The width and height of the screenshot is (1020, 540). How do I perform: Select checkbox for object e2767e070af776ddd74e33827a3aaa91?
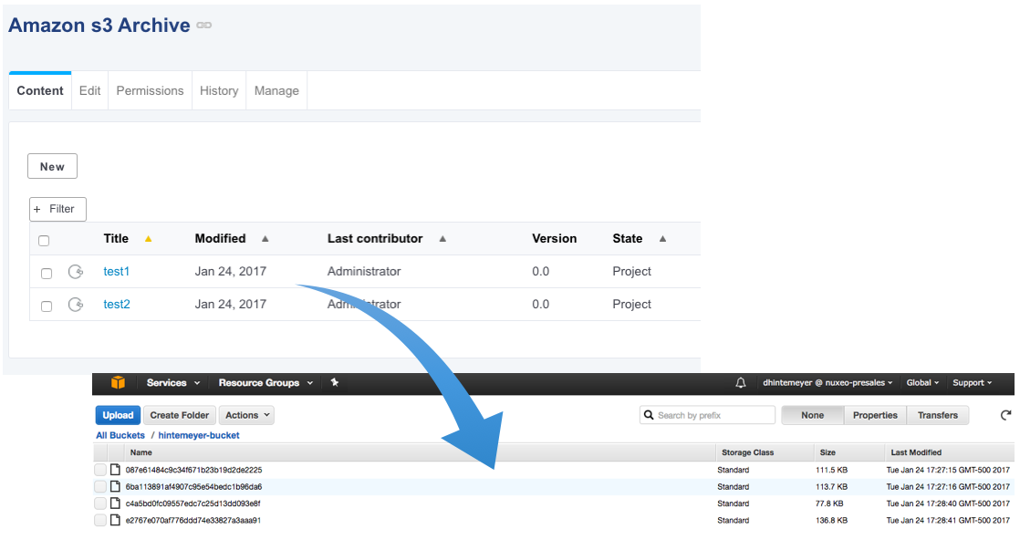pos(100,521)
